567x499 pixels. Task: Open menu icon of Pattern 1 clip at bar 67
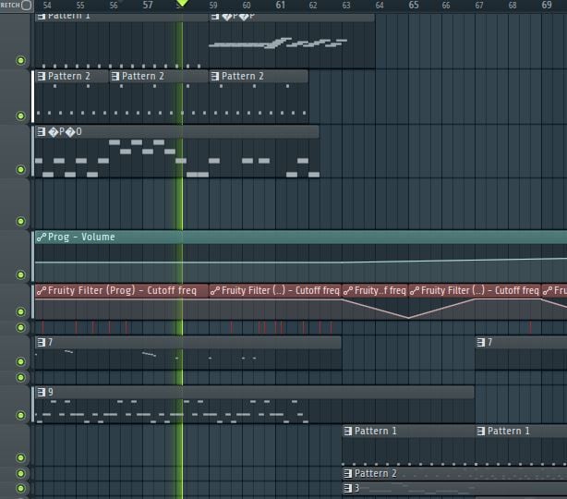481,431
